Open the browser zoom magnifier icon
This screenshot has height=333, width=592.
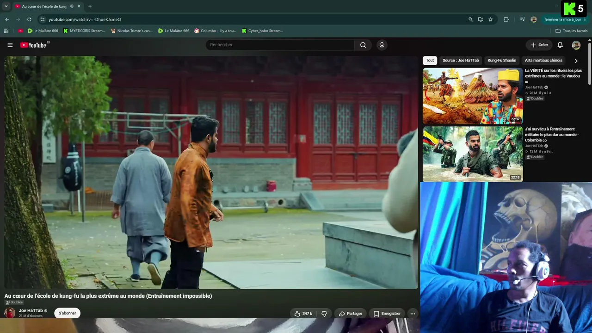click(470, 19)
